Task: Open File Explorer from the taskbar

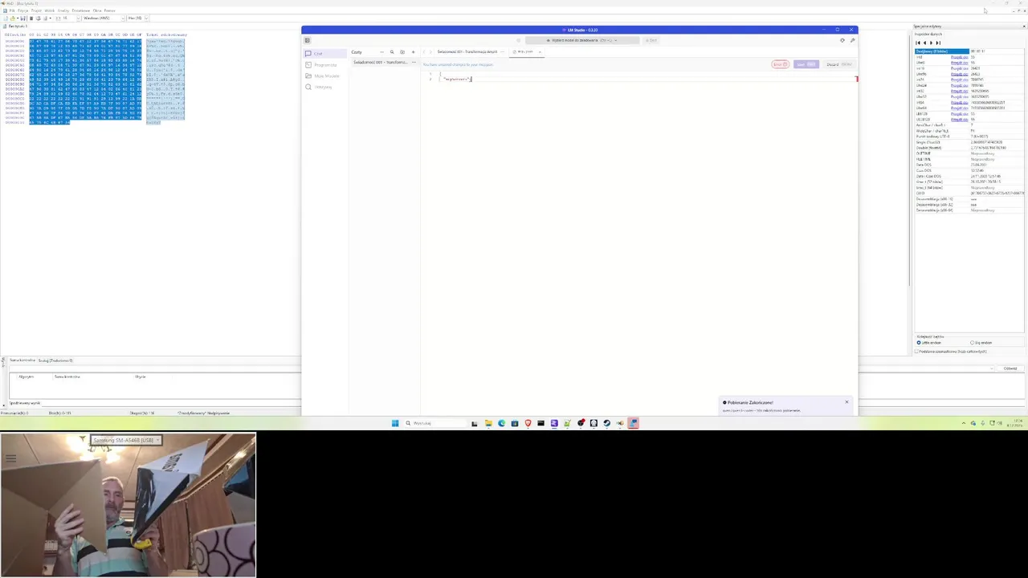Action: (487, 423)
